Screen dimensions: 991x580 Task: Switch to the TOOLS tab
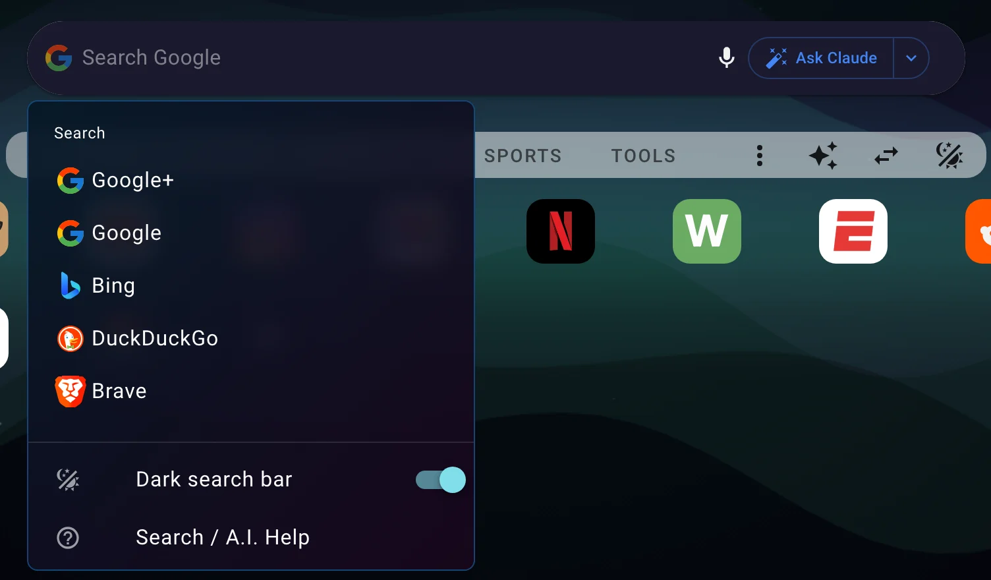(643, 156)
